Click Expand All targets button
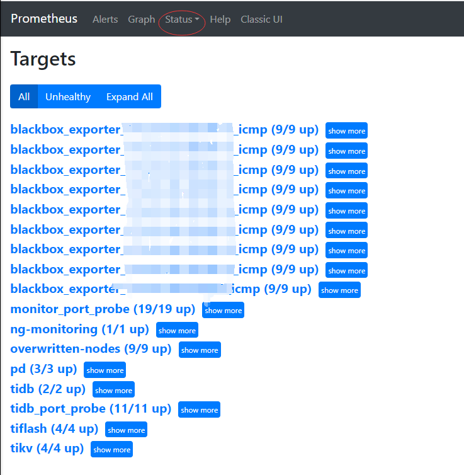 [x=130, y=96]
